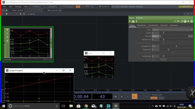Open Microsoft Store from the taskbar
Screen dimensions: 195x109
coord(79,106)
